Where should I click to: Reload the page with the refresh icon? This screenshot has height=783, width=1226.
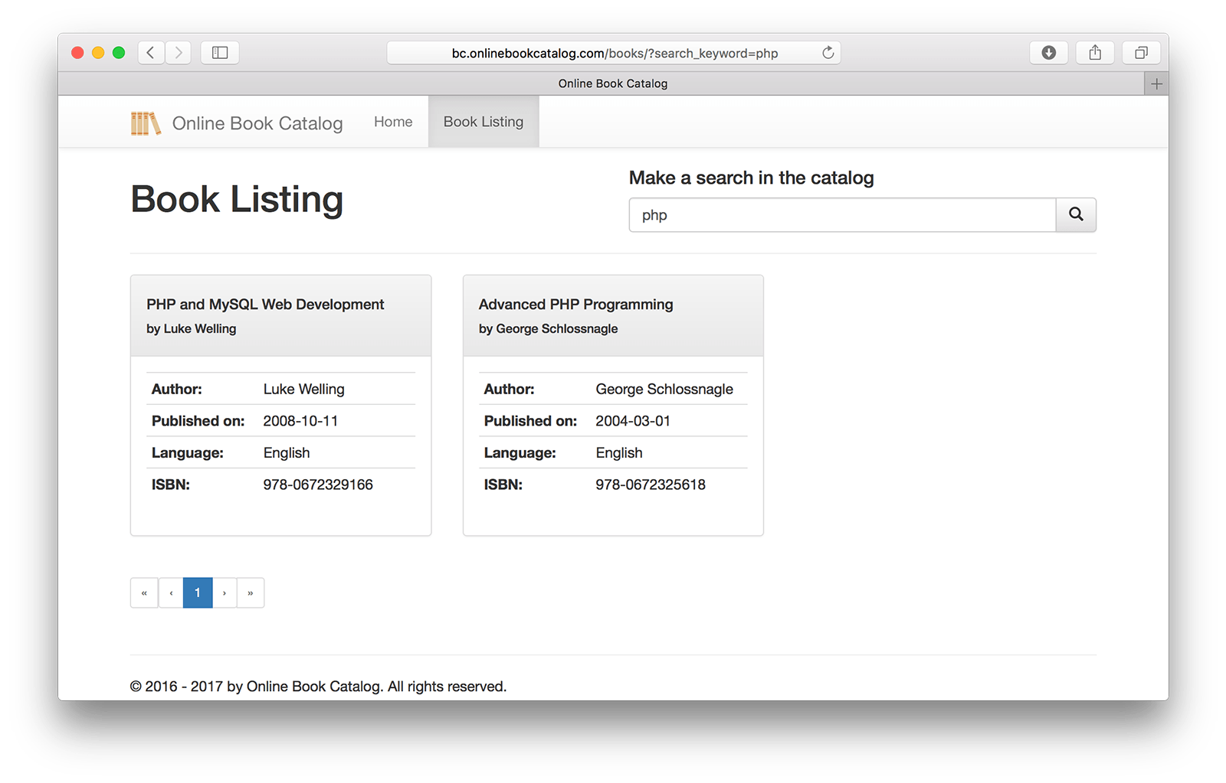point(828,53)
